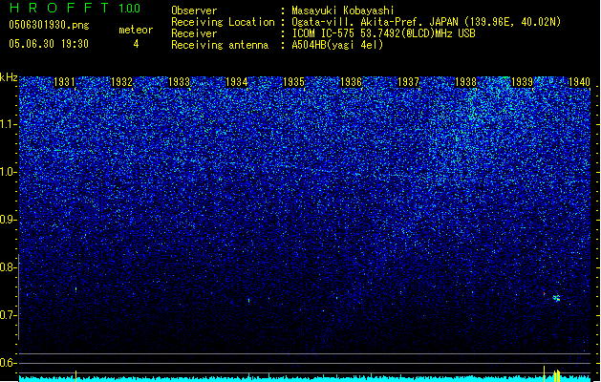Click the meteor count value 4
Image resolution: width=601 pixels, height=382 pixels.
pyautogui.click(x=136, y=44)
